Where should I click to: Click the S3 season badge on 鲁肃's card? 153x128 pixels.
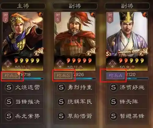(109, 54)
